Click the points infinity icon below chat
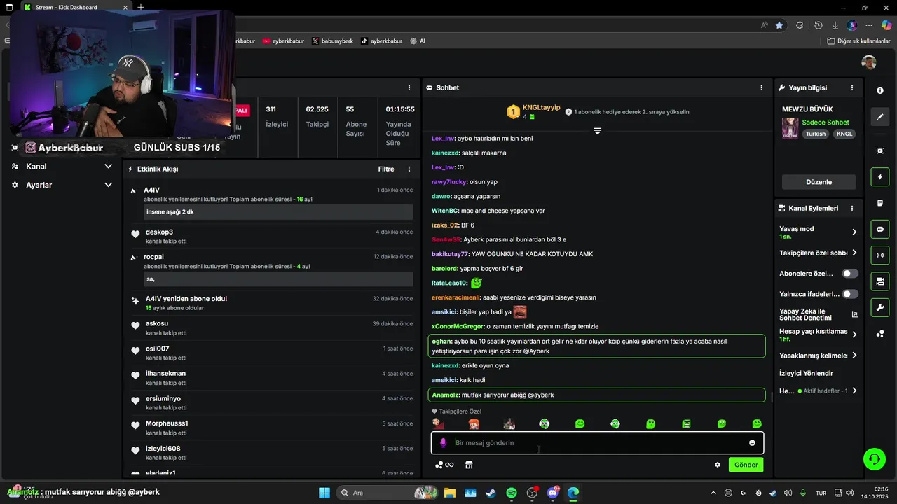The image size is (897, 504). (x=444, y=465)
